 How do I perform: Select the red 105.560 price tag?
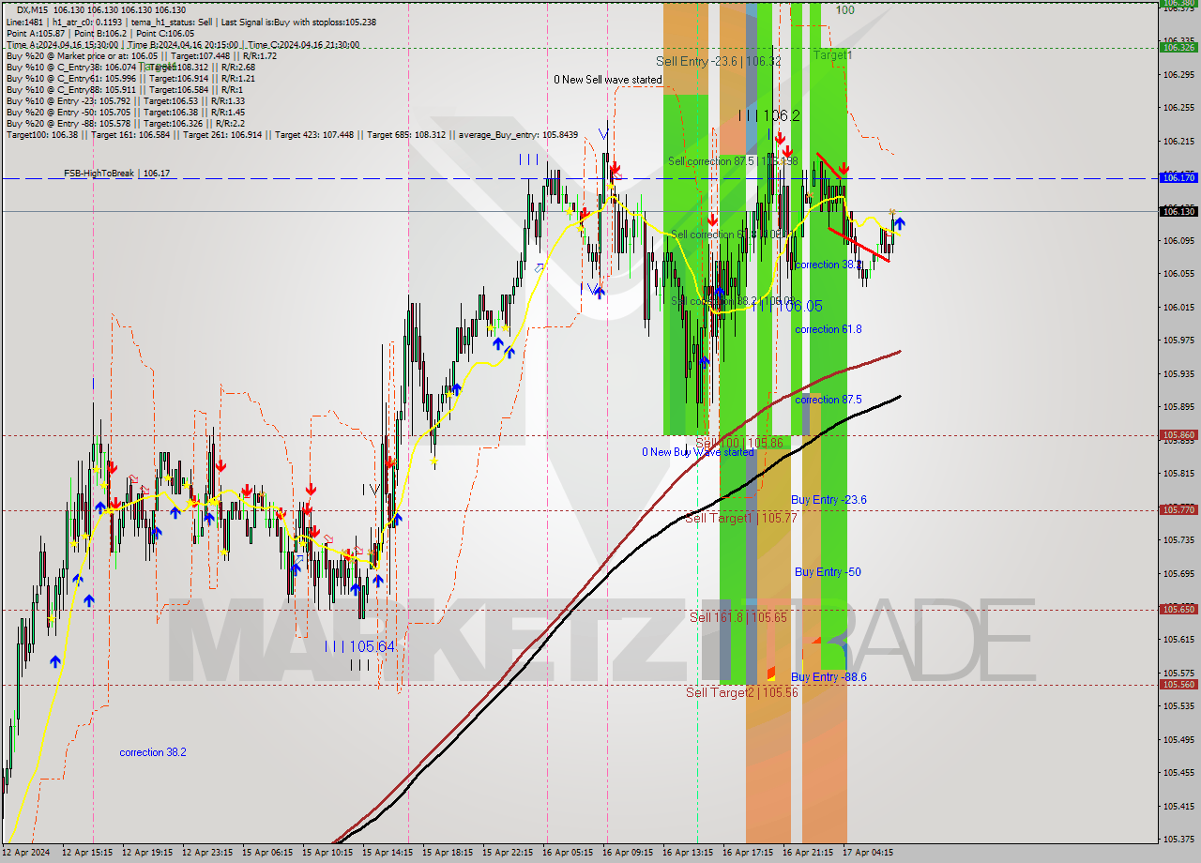(x=1178, y=685)
